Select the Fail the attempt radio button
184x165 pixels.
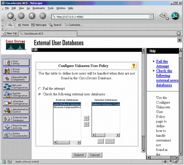[x=40, y=89]
